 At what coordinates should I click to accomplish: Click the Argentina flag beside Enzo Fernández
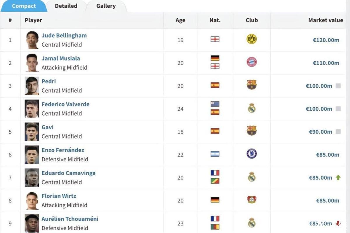215,154
